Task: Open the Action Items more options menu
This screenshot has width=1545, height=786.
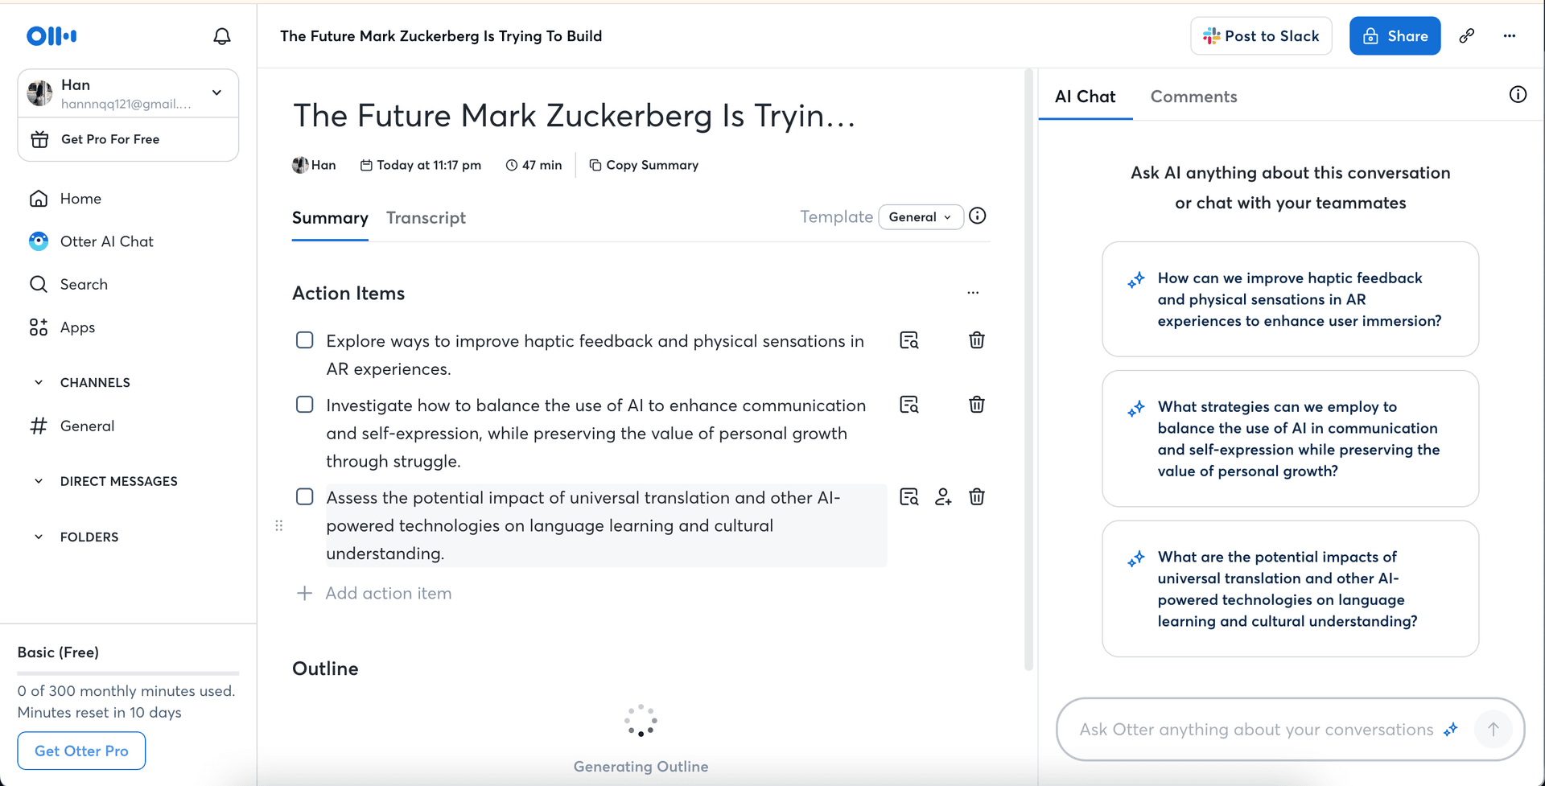Action: pyautogui.click(x=973, y=293)
